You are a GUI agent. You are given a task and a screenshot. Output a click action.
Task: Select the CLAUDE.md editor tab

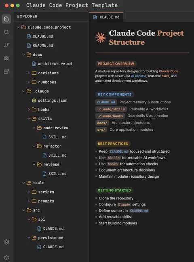[106, 17]
